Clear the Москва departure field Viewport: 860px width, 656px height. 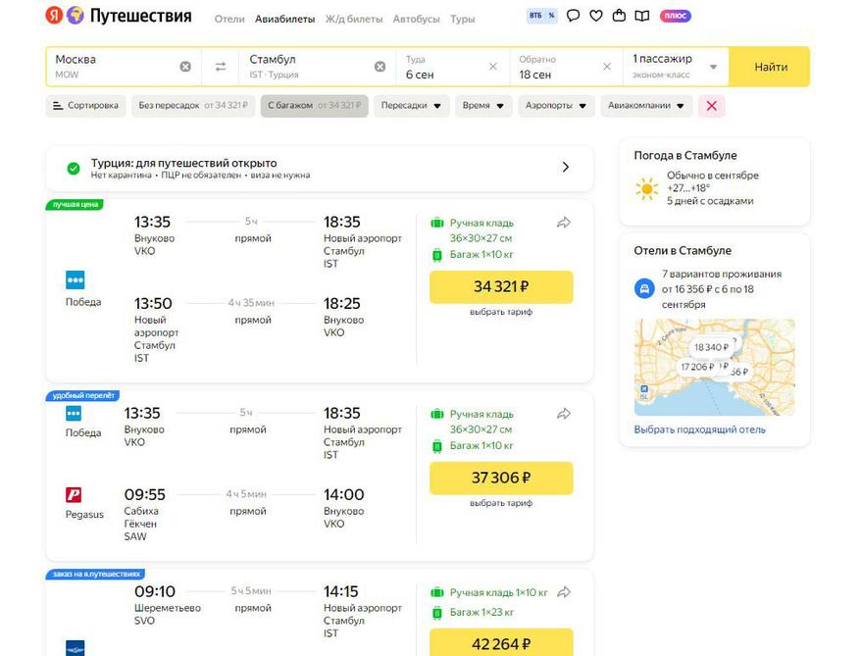click(185, 67)
